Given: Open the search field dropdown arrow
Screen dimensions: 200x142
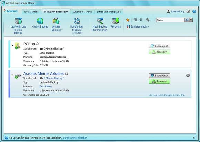Looking at the screenshot, I should 191,20.
